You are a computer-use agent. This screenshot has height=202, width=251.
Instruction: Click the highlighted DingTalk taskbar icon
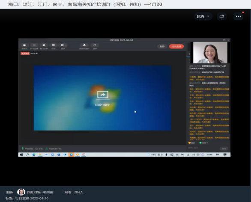coord(71,154)
